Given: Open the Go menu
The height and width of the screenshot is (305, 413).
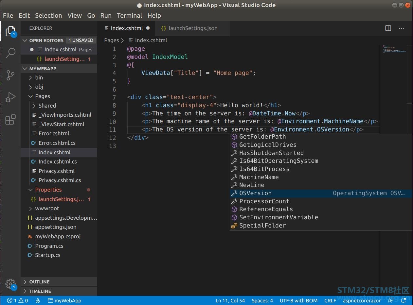Looking at the screenshot, I should coord(91,15).
